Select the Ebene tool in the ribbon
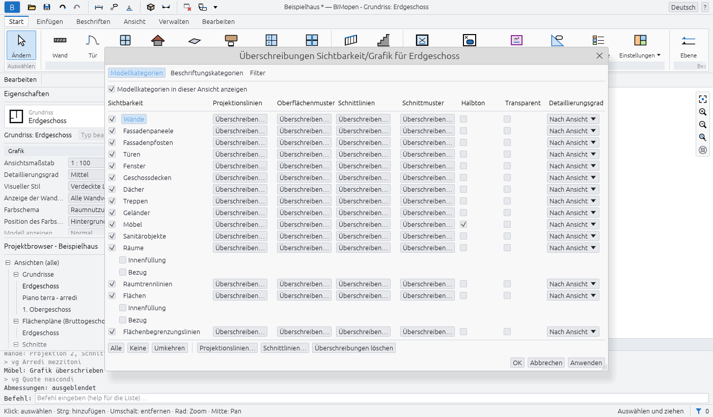 click(689, 46)
